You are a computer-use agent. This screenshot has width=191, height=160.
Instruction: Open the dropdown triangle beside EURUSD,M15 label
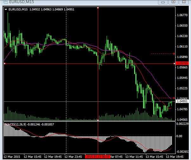(x=6, y=9)
